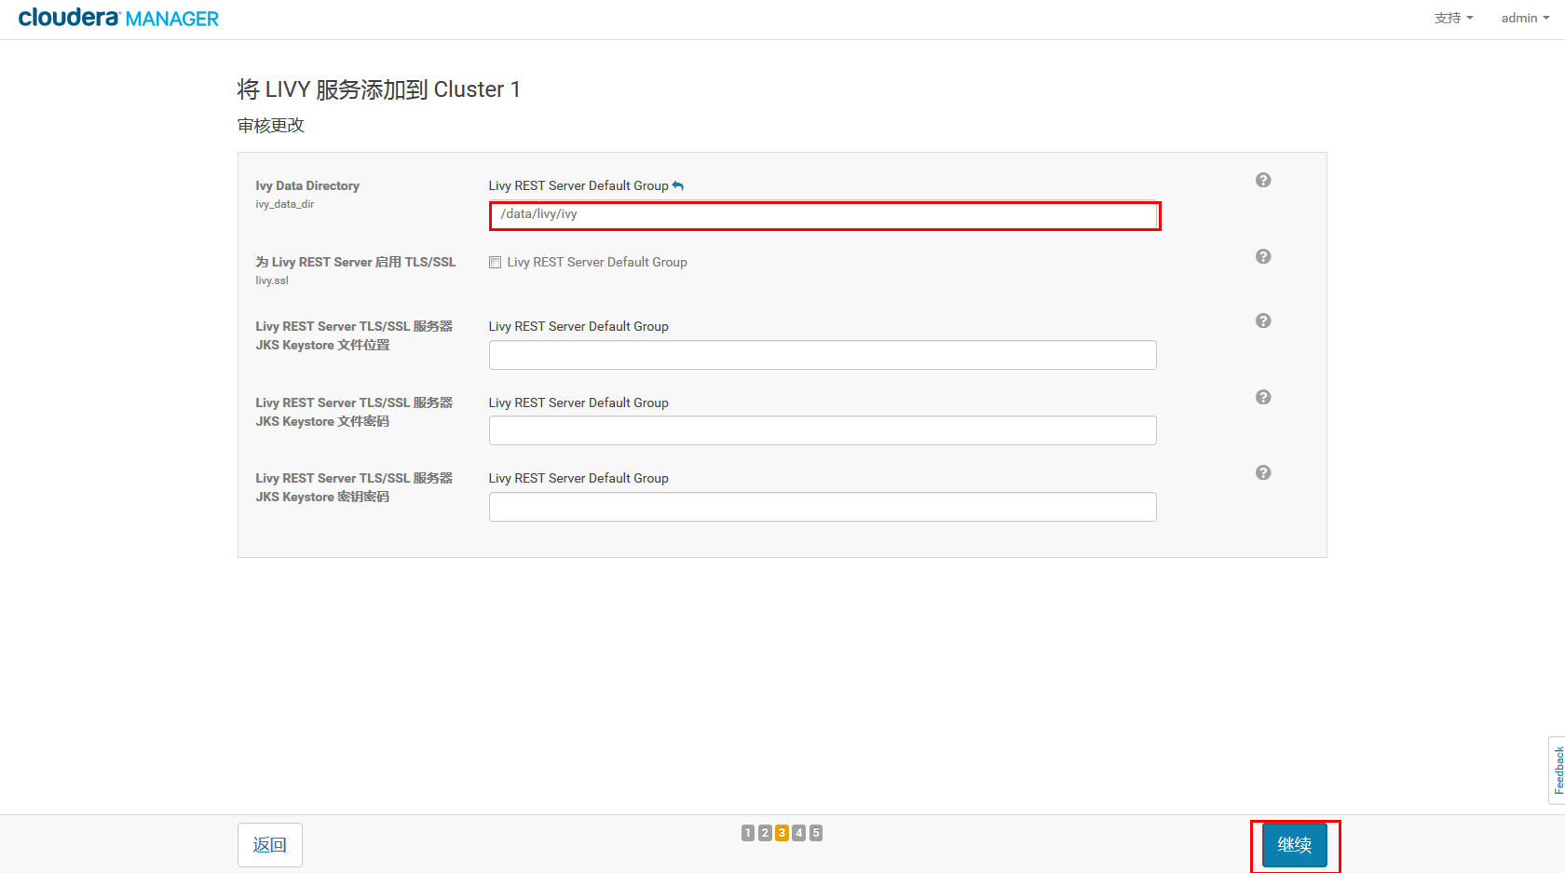Focus the JKS Keystore 文件位置 input
This screenshot has width=1565, height=873.
[823, 355]
